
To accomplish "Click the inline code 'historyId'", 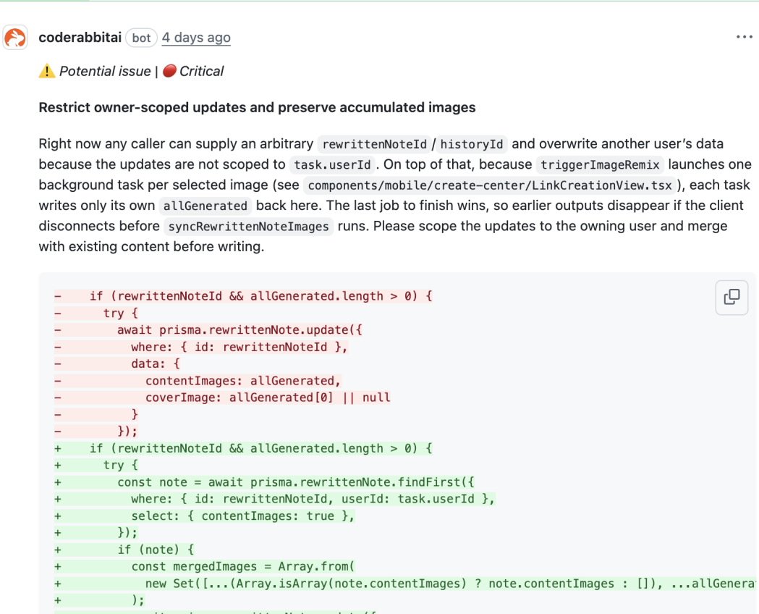I will click(472, 144).
